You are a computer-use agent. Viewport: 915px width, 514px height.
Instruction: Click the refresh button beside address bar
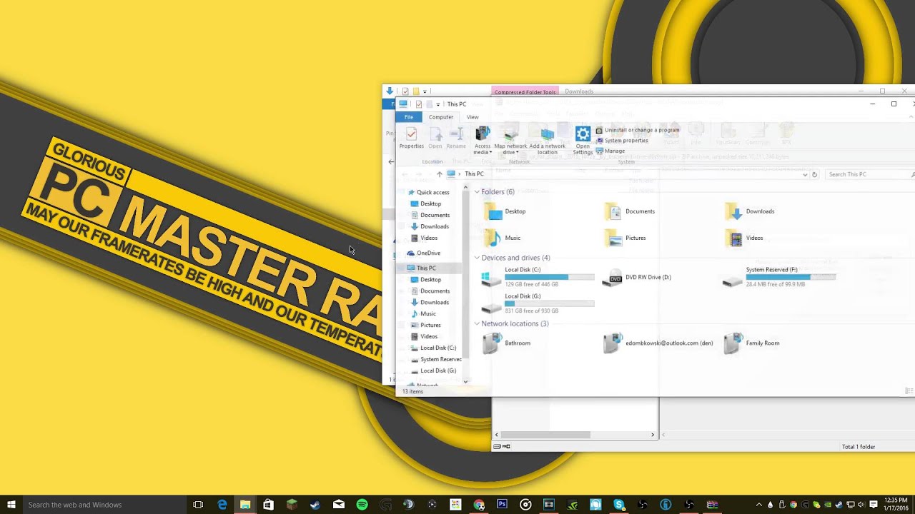pos(814,174)
